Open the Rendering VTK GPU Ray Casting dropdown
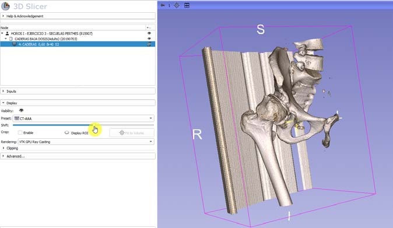The width and height of the screenshot is (393, 228). point(86,142)
